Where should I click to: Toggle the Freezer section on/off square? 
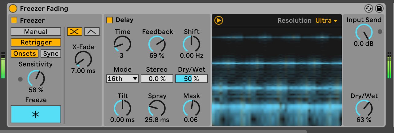click(x=14, y=20)
